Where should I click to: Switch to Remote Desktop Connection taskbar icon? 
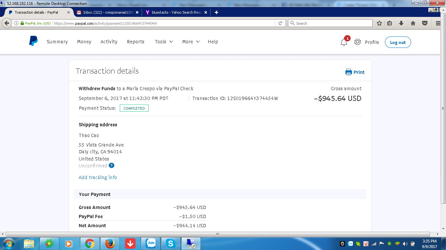[191, 243]
